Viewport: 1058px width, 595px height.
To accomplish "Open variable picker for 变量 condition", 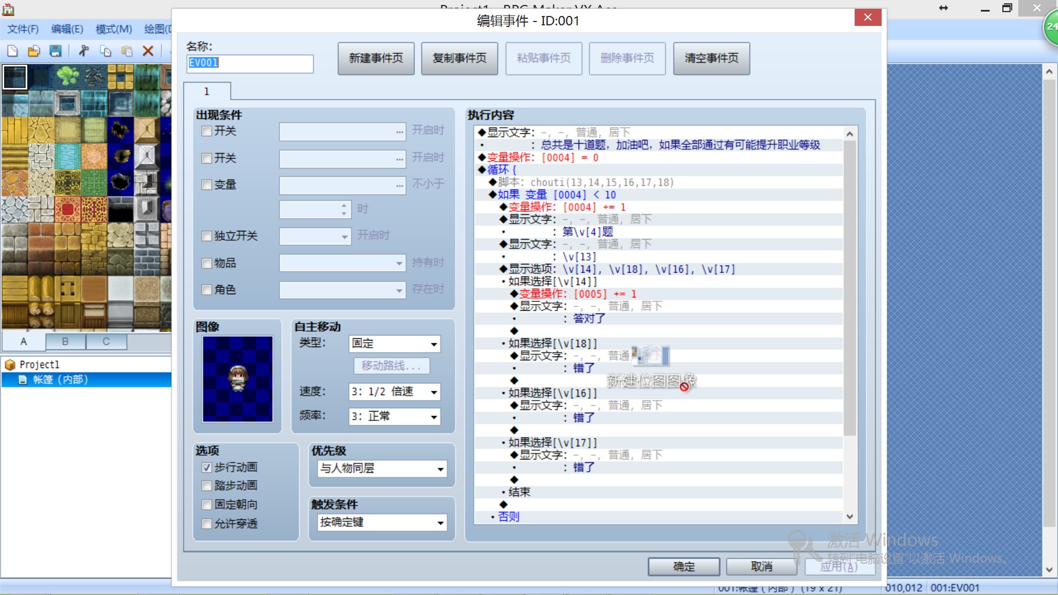I will click(400, 186).
